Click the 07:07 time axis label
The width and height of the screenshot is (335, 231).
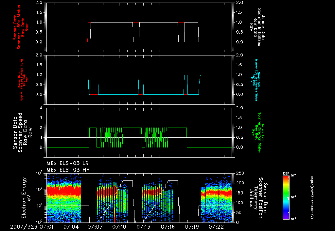(x=95, y=226)
